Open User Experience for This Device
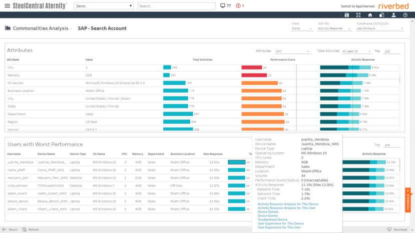This screenshot has height=233, width=415. point(280,223)
